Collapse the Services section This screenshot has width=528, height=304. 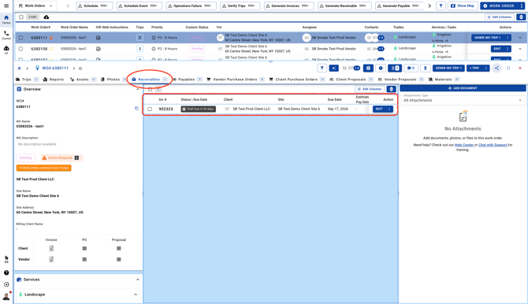[137, 280]
